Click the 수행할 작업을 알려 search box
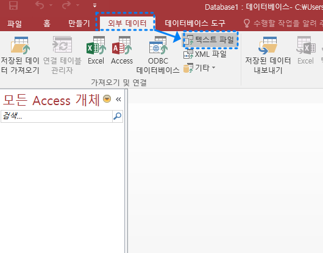323x253 pixels. (x=288, y=23)
